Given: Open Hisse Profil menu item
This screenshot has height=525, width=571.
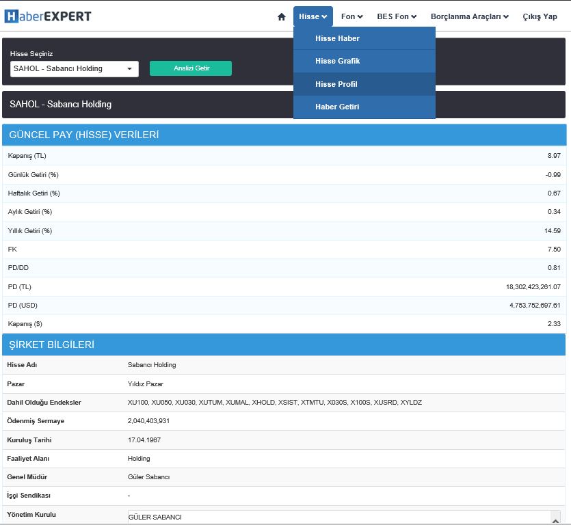Looking at the screenshot, I should click(x=364, y=84).
